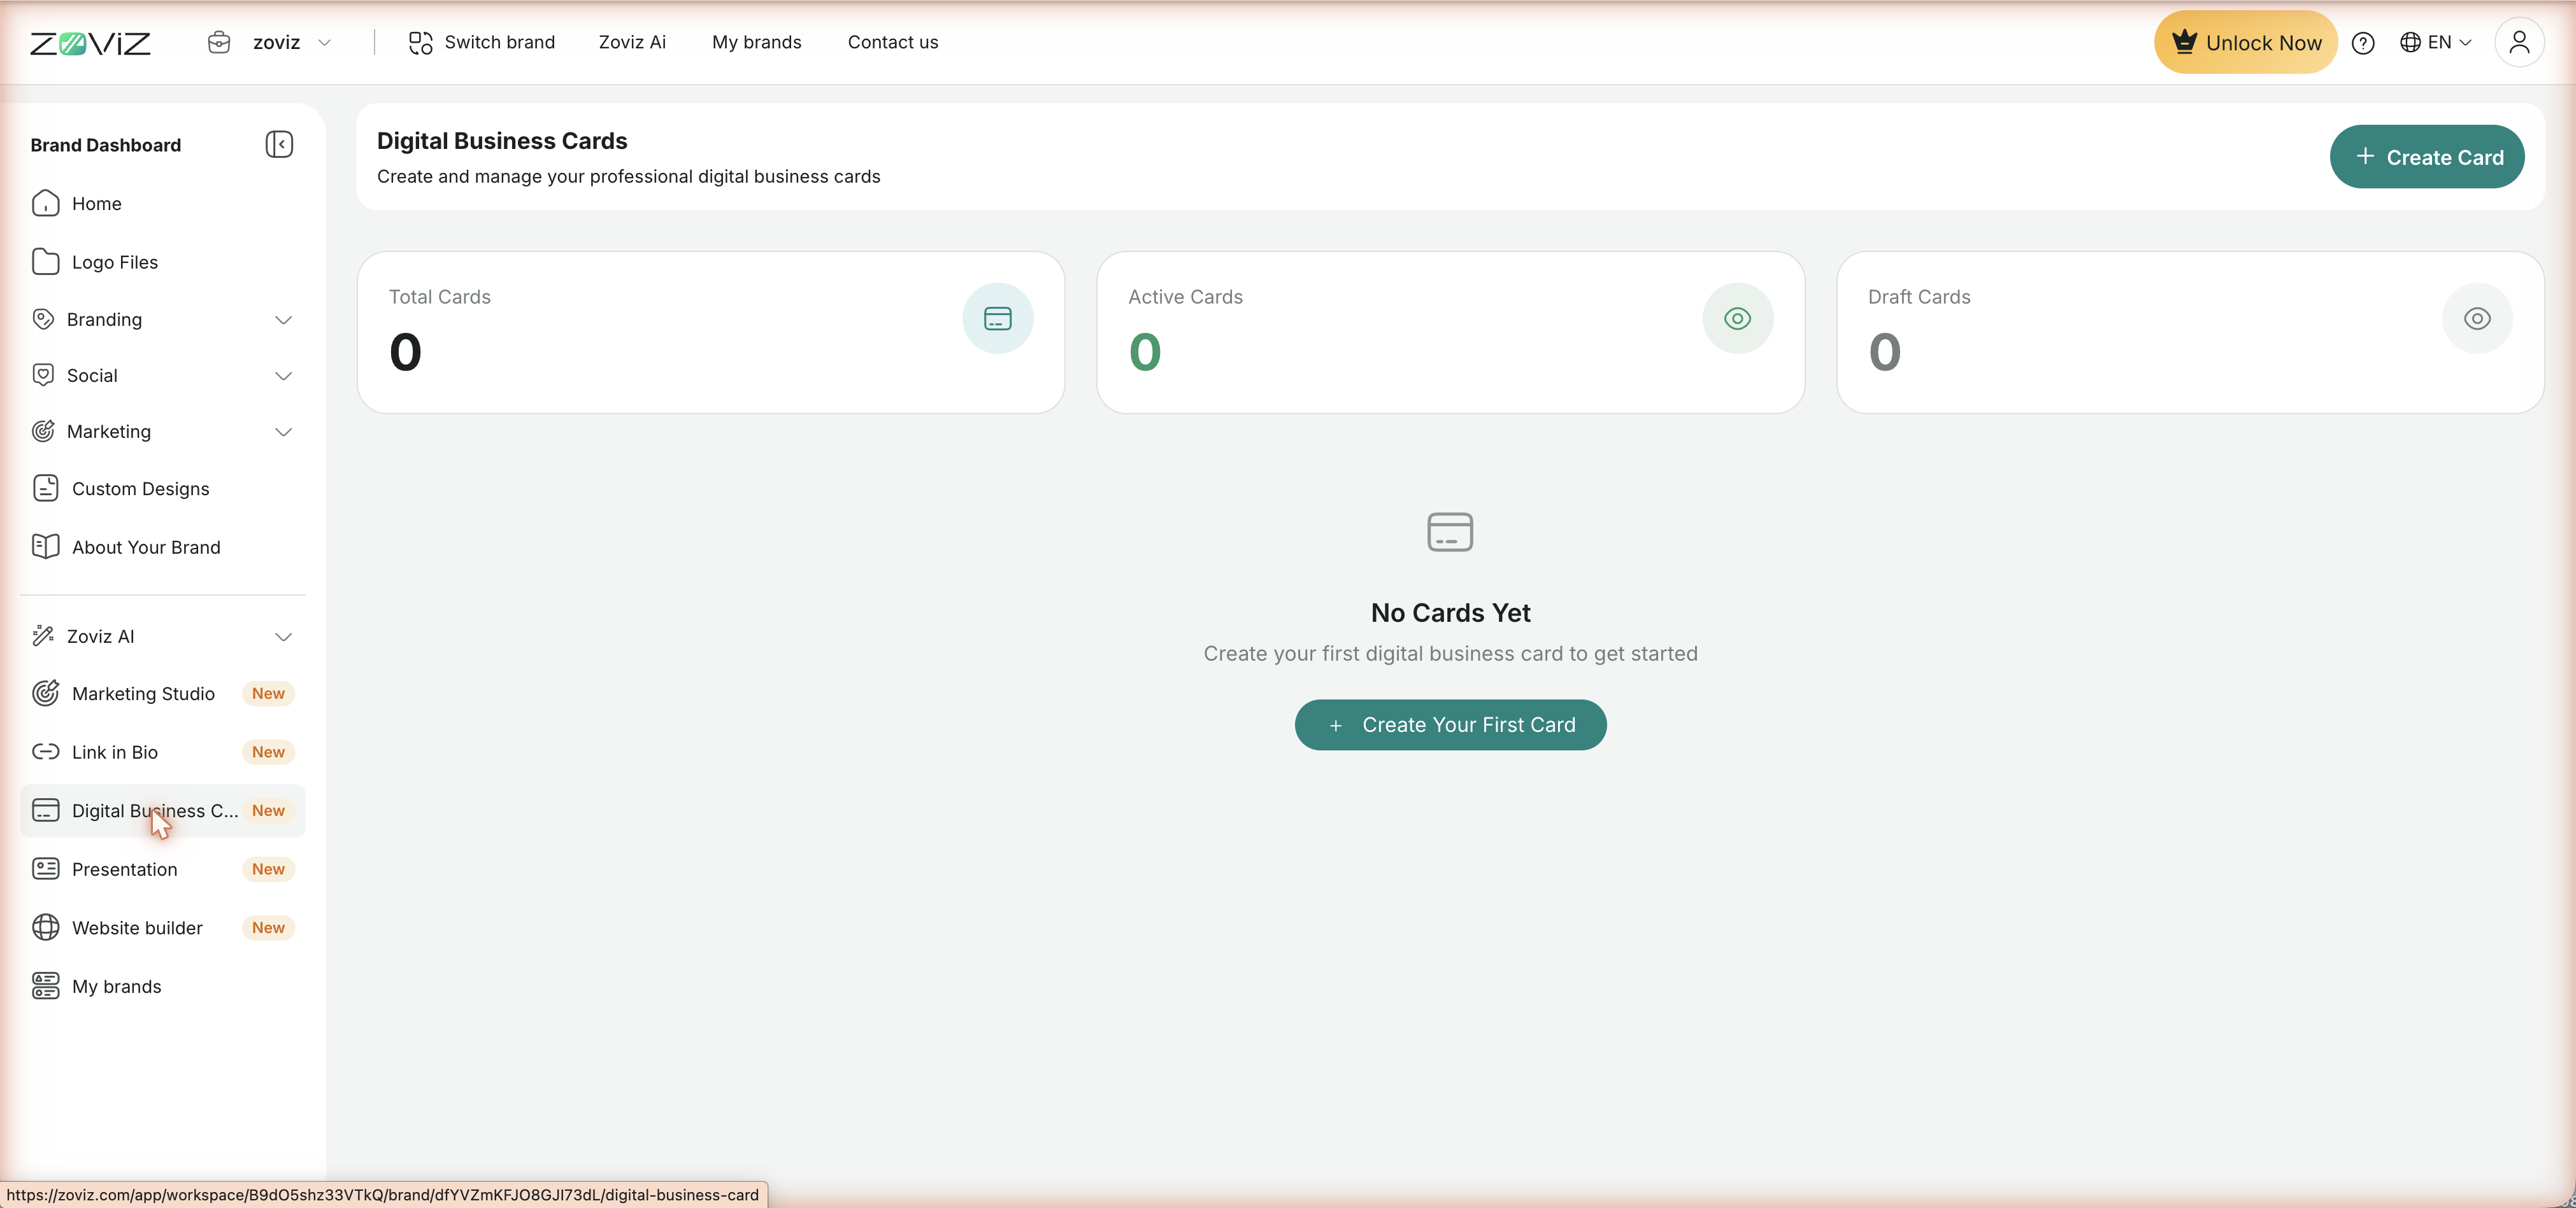The height and width of the screenshot is (1208, 2576).
Task: Click the Active Cards label
Action: pyautogui.click(x=1185, y=297)
